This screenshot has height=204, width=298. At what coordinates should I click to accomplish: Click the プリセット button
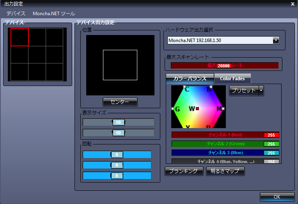coord(243,91)
